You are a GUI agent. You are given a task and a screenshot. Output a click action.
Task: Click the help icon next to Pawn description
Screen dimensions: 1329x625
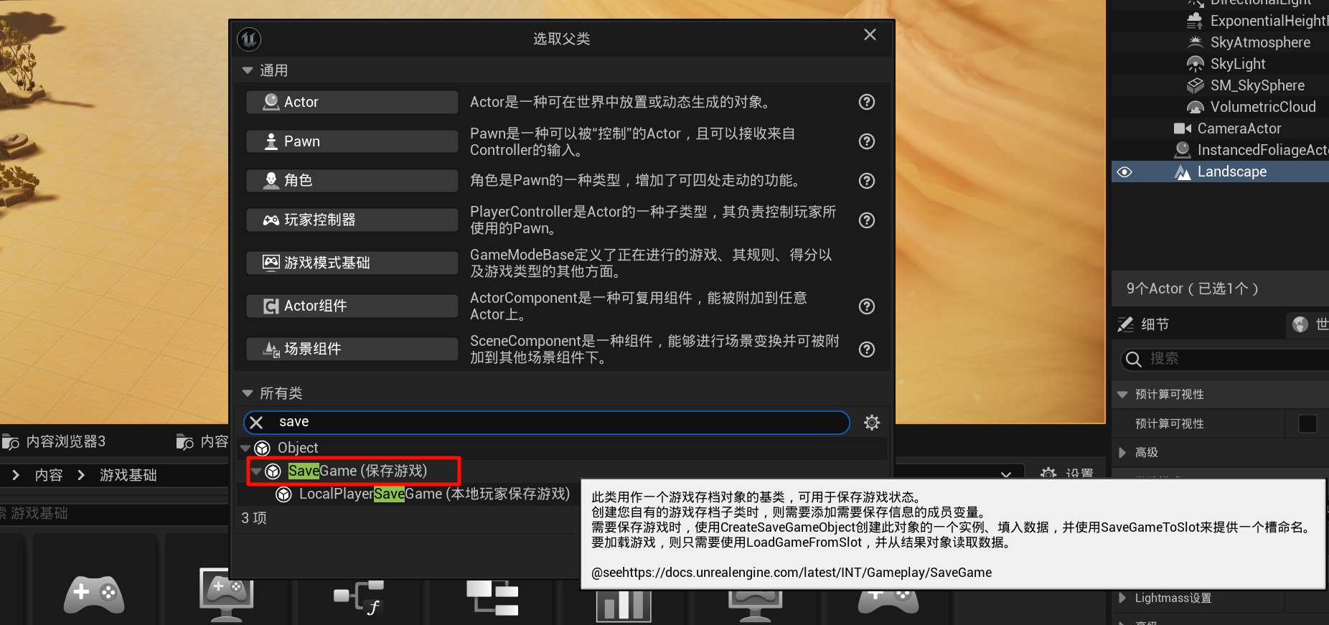867,141
